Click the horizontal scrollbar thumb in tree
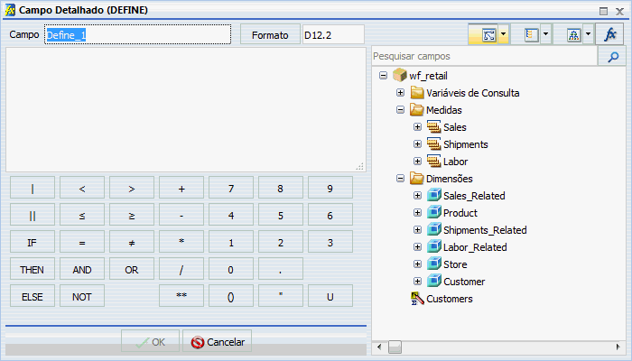This screenshot has height=361, width=632. pyautogui.click(x=395, y=347)
